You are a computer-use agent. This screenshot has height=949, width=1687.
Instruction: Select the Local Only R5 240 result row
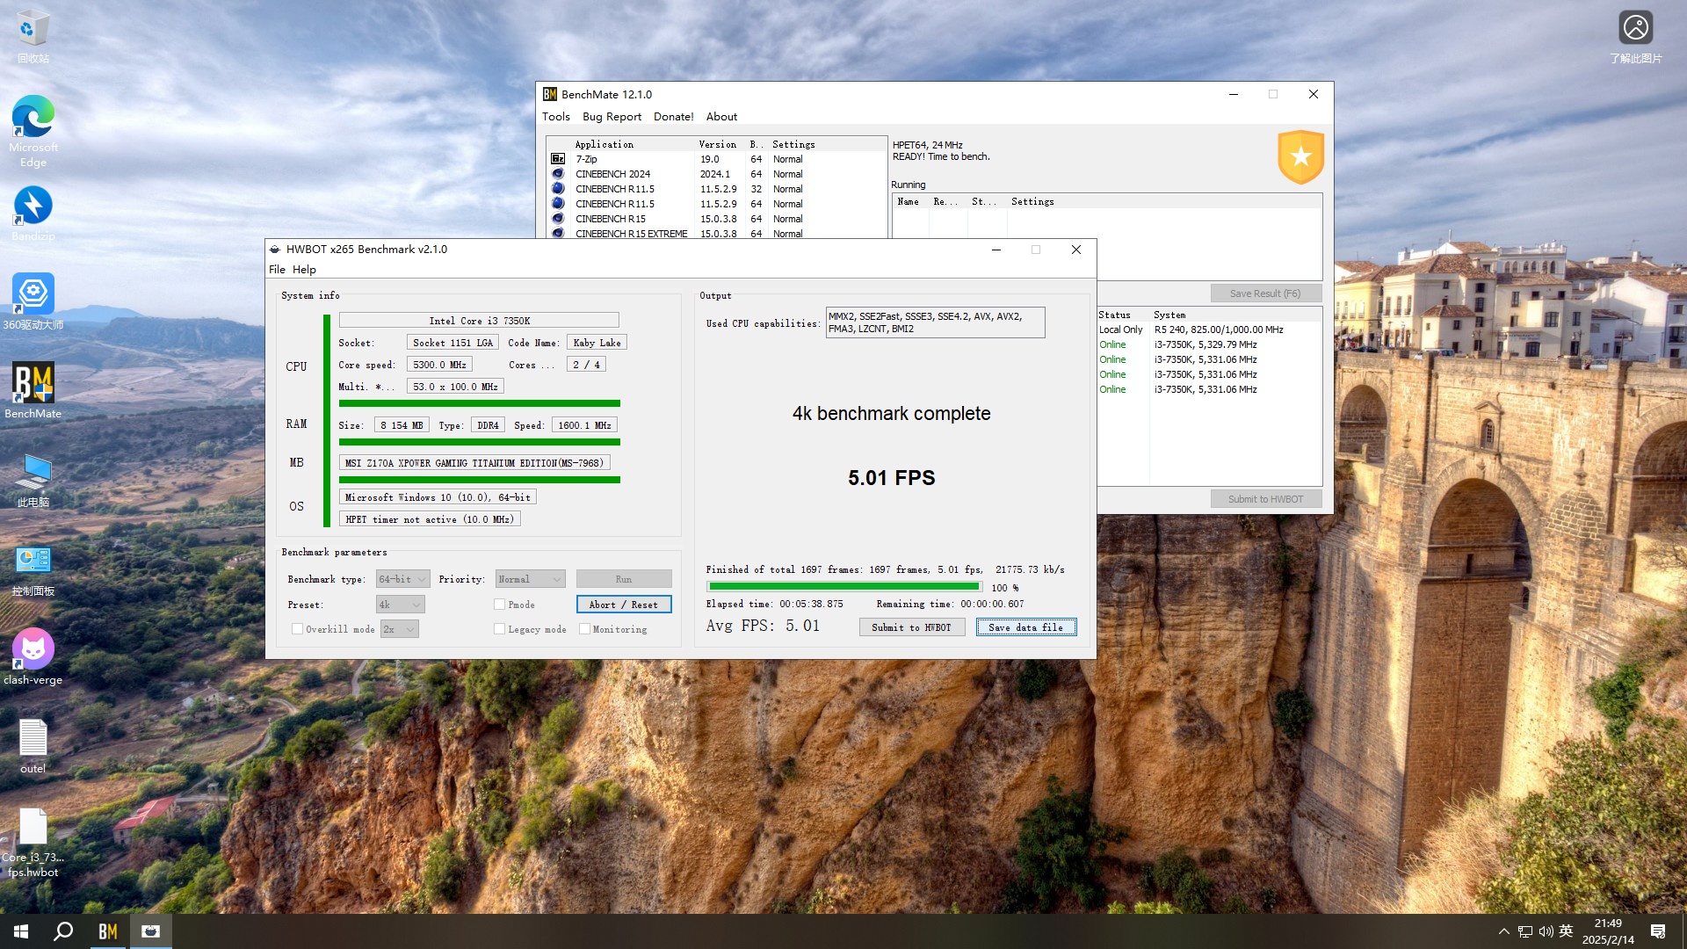coord(1209,330)
